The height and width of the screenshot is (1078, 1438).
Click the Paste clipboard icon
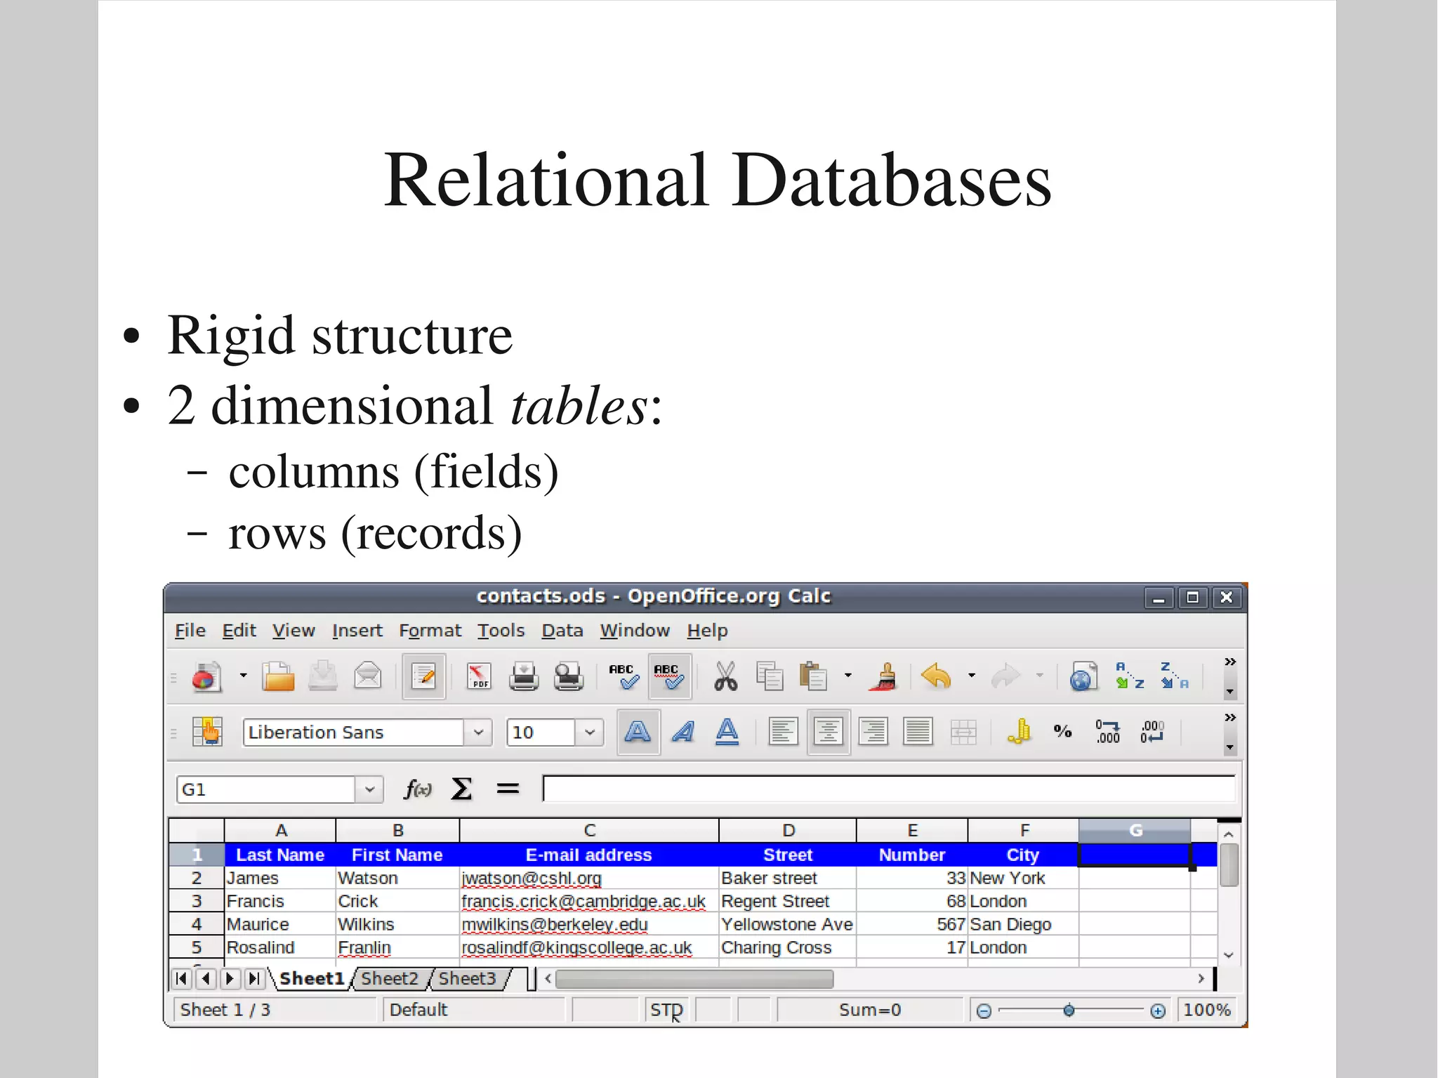pyautogui.click(x=814, y=677)
